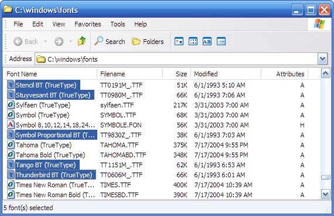The width and height of the screenshot is (334, 216).
Task: Click Tahoma (TrueType) font icon
Action: pyautogui.click(x=11, y=145)
